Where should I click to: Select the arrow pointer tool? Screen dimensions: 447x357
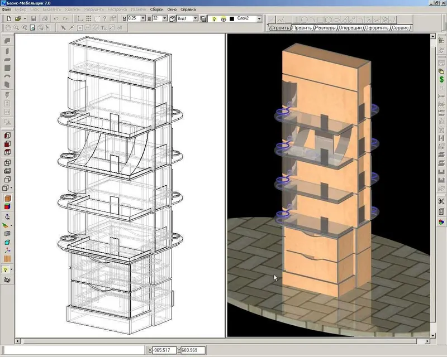(x=63, y=28)
